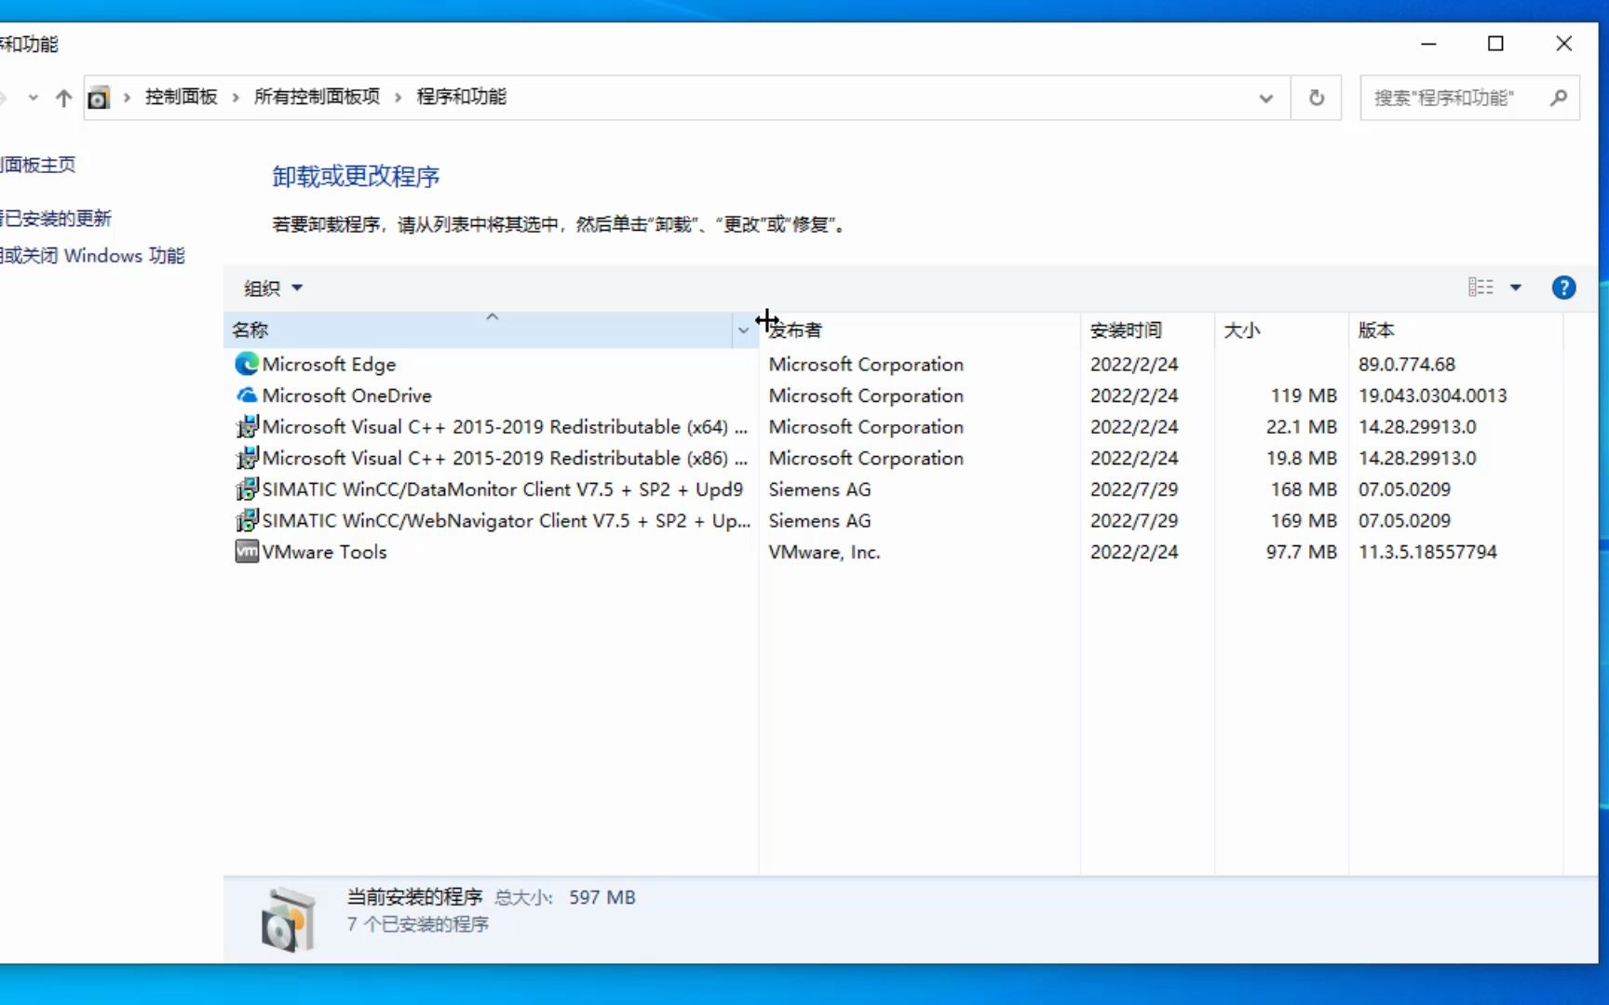Open the control panel home link
Screen dimensions: 1609x1005
pos(37,165)
